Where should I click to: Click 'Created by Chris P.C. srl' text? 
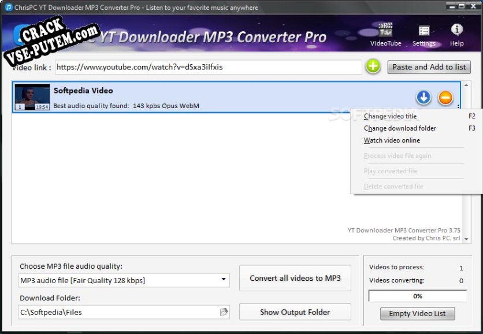426,238
